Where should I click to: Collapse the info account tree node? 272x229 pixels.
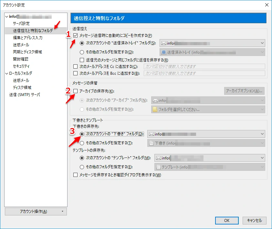pyautogui.click(x=7, y=16)
